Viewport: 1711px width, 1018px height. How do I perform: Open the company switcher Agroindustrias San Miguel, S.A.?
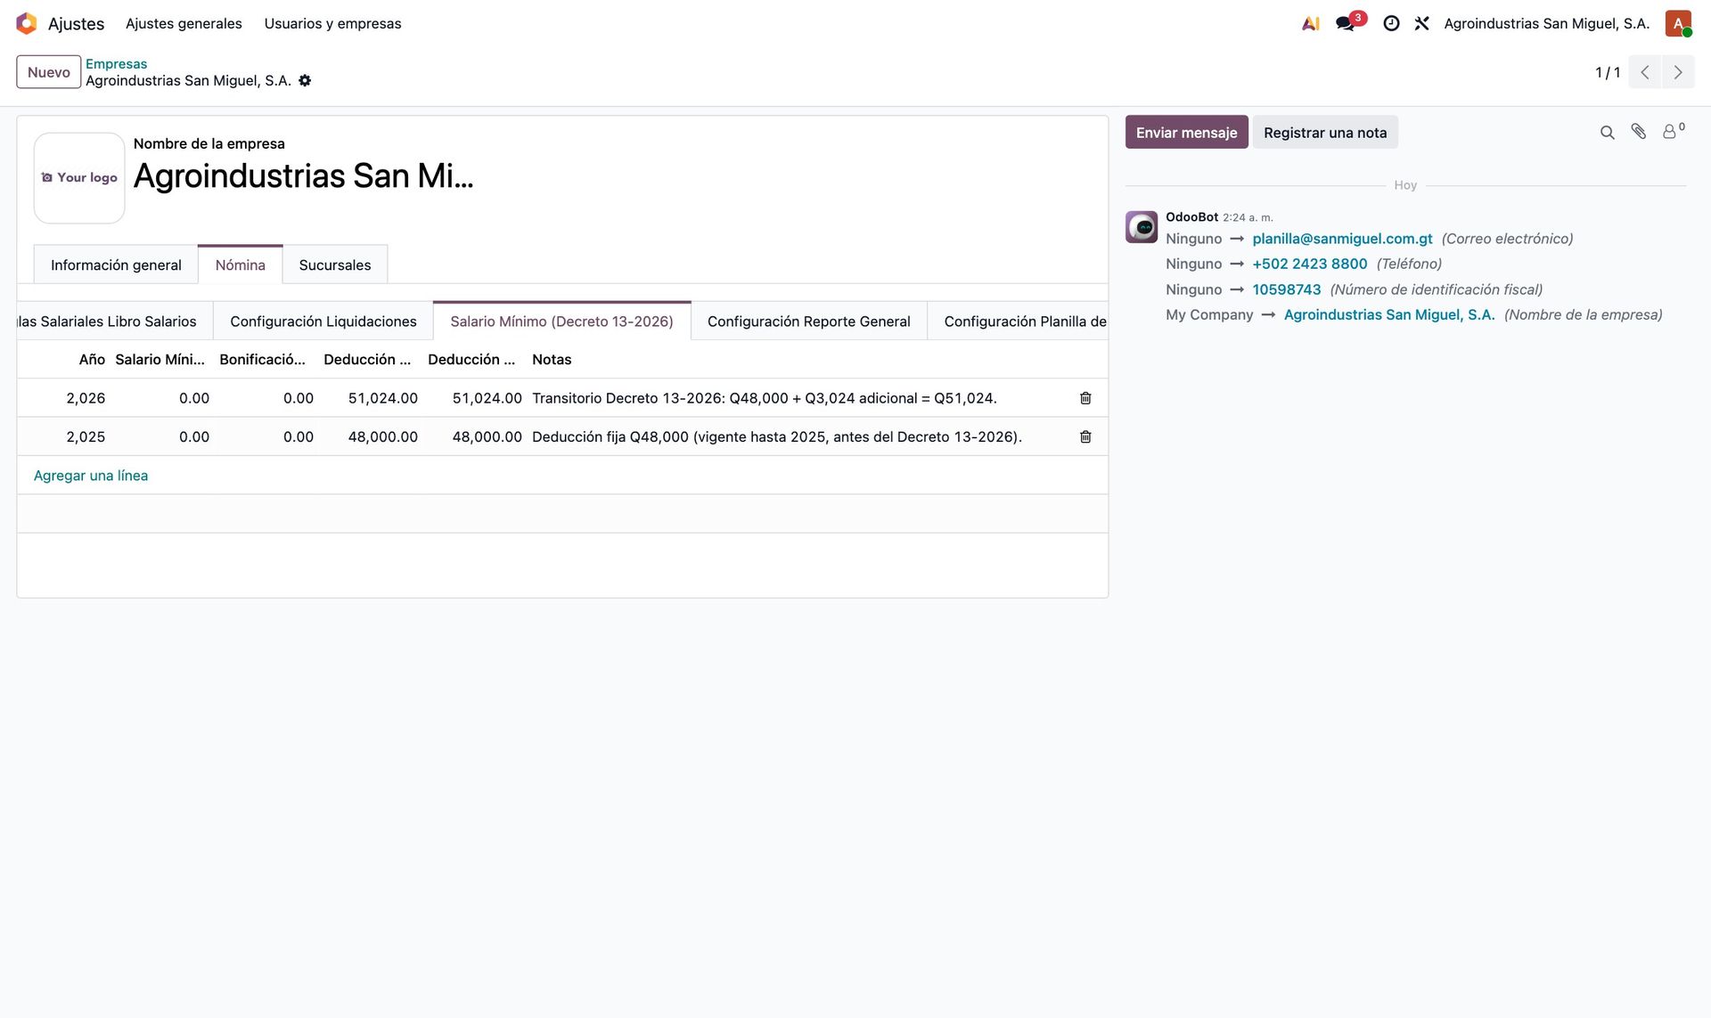click(1547, 23)
